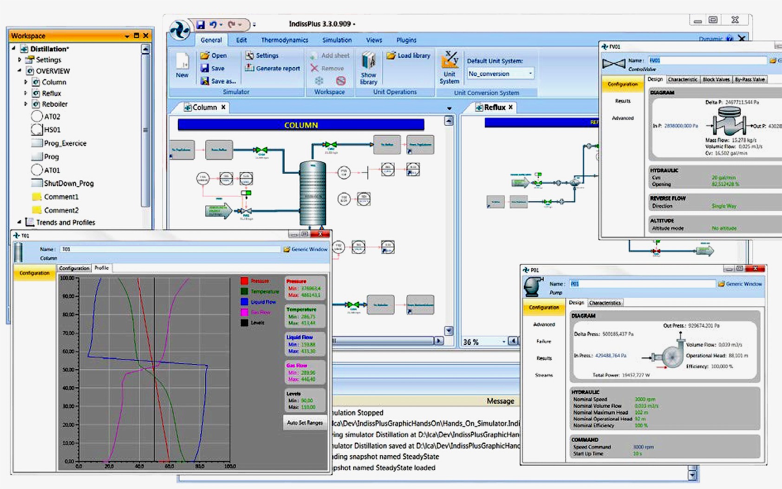Open the Characteristics tab in P01 window
This screenshot has width=782, height=489.
605,303
